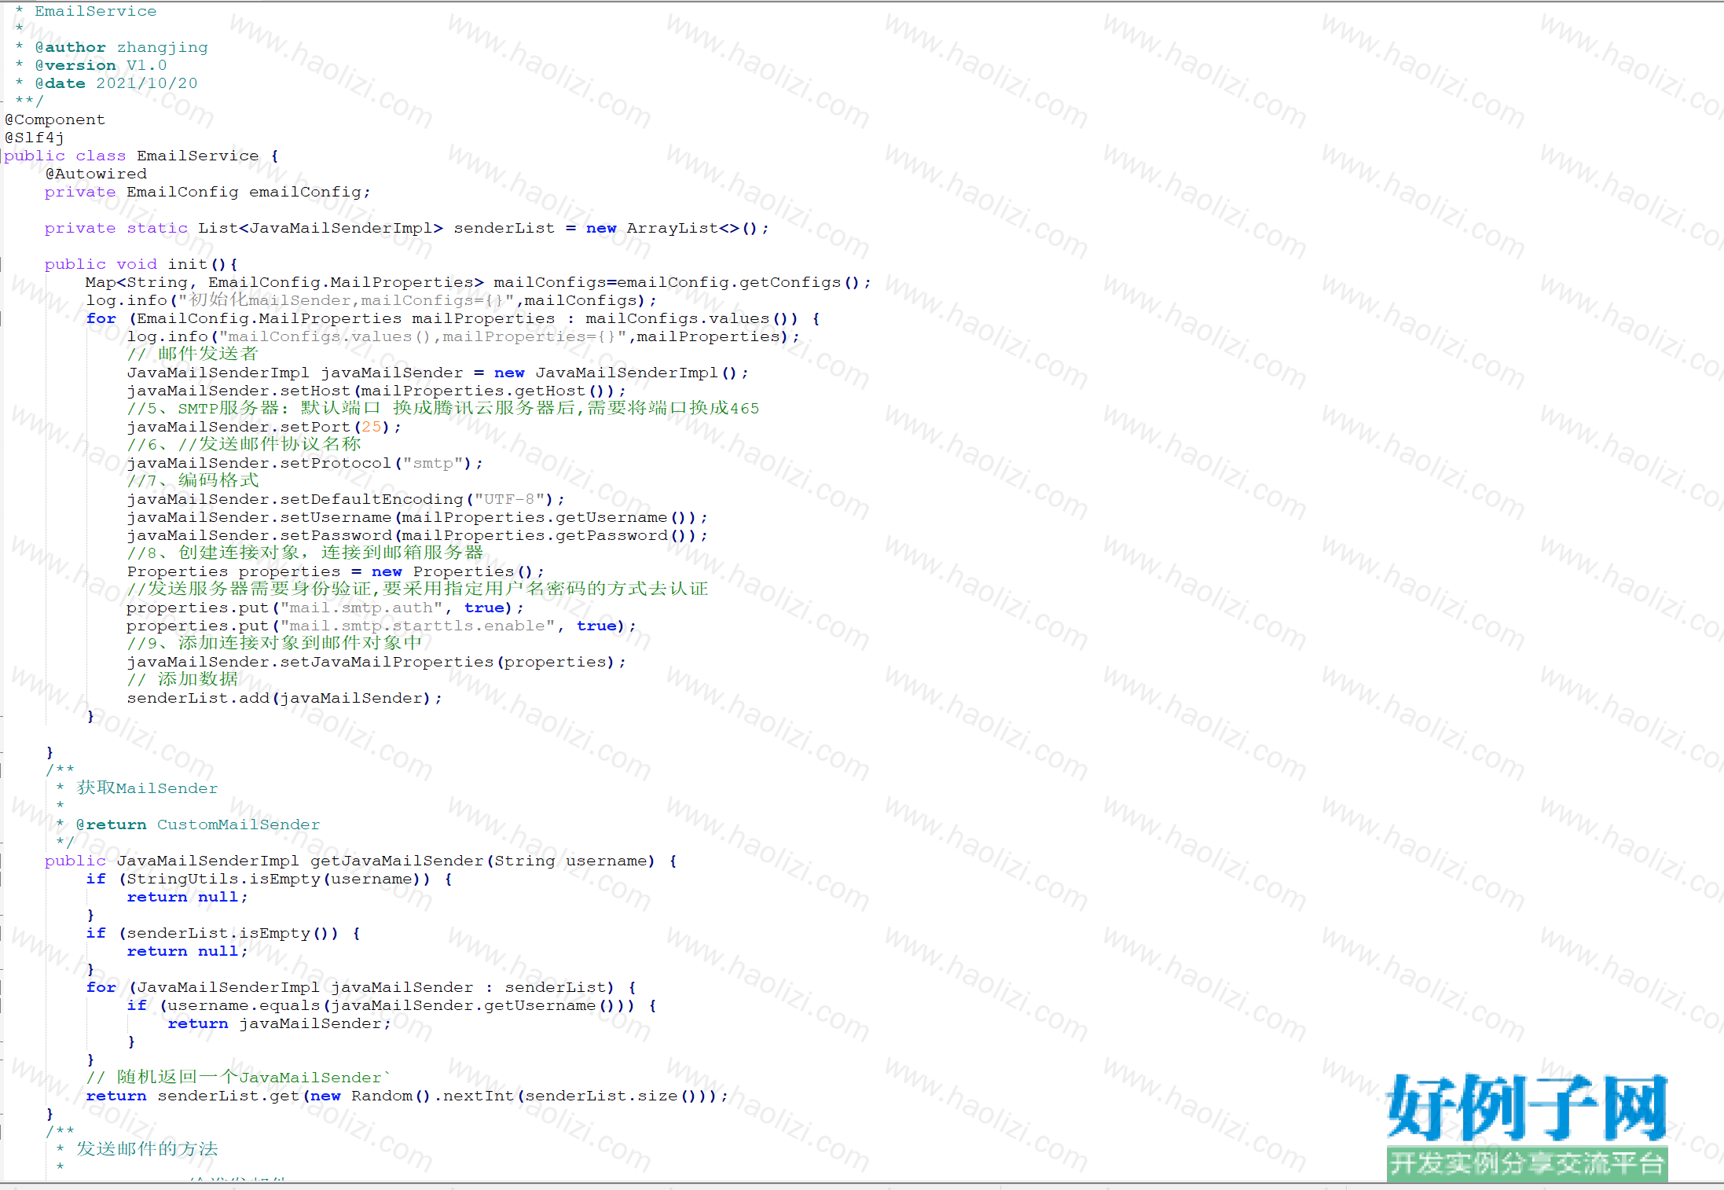Click the 'new JavaMailSenderImpl();' declaration line

438,373
